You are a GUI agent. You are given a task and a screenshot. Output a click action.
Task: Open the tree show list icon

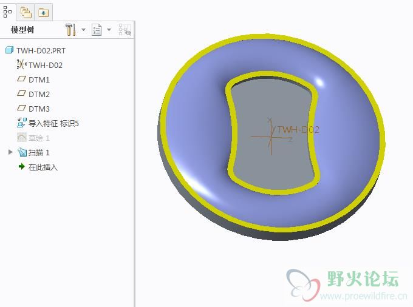97,30
